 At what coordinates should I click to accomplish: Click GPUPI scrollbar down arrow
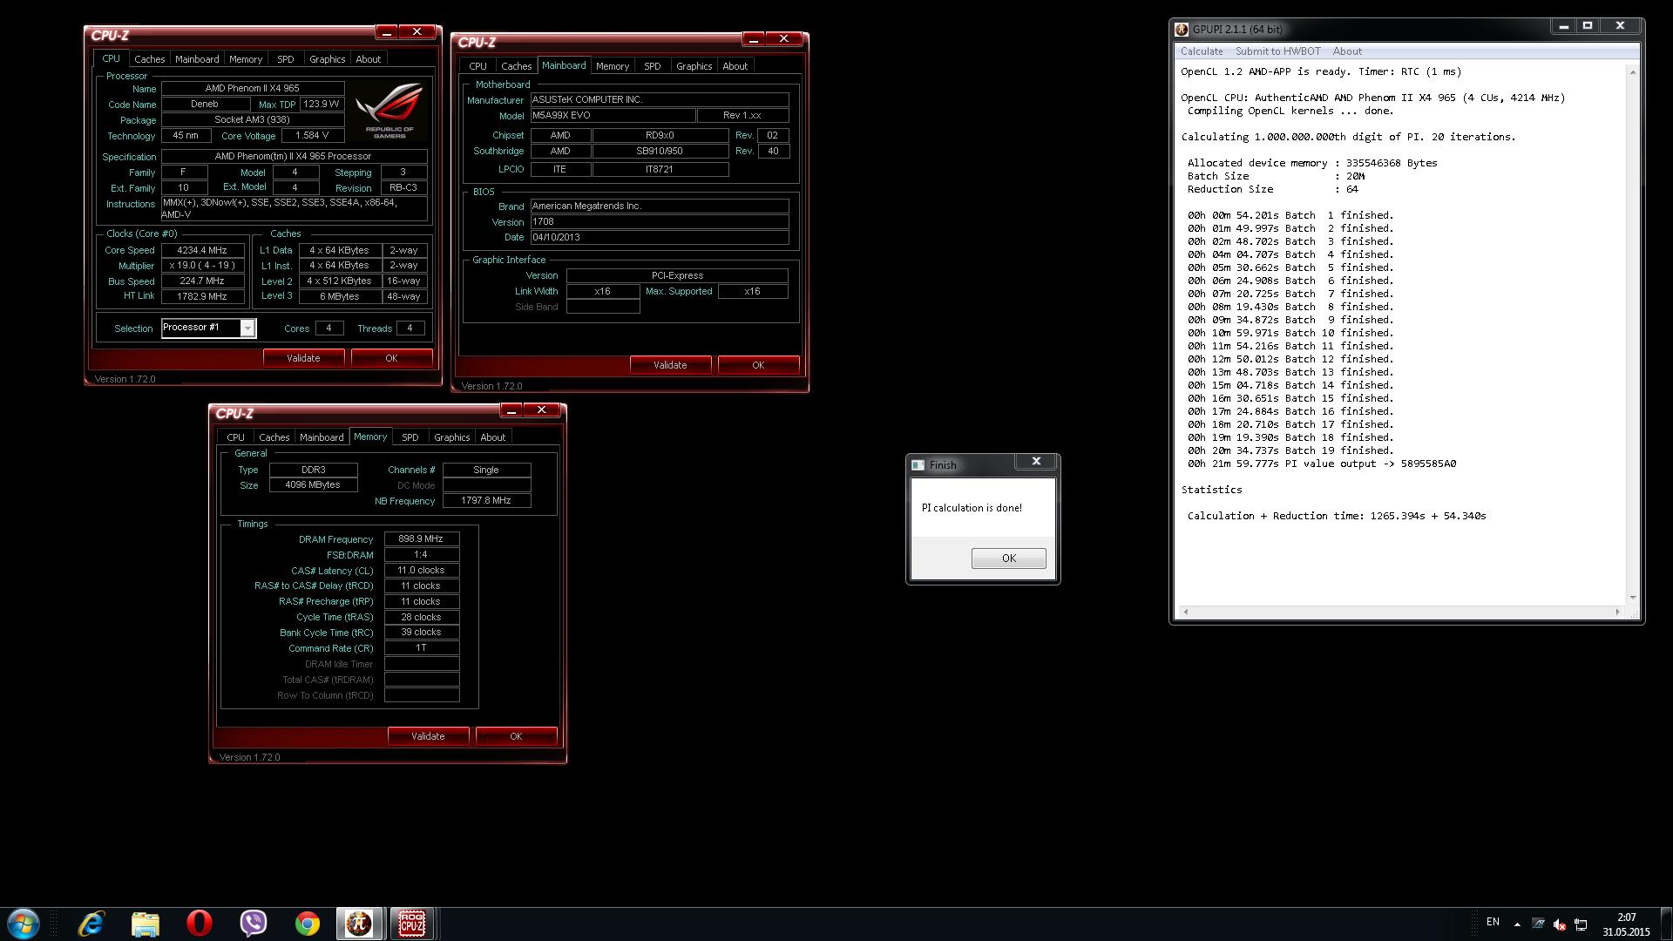pyautogui.click(x=1632, y=598)
